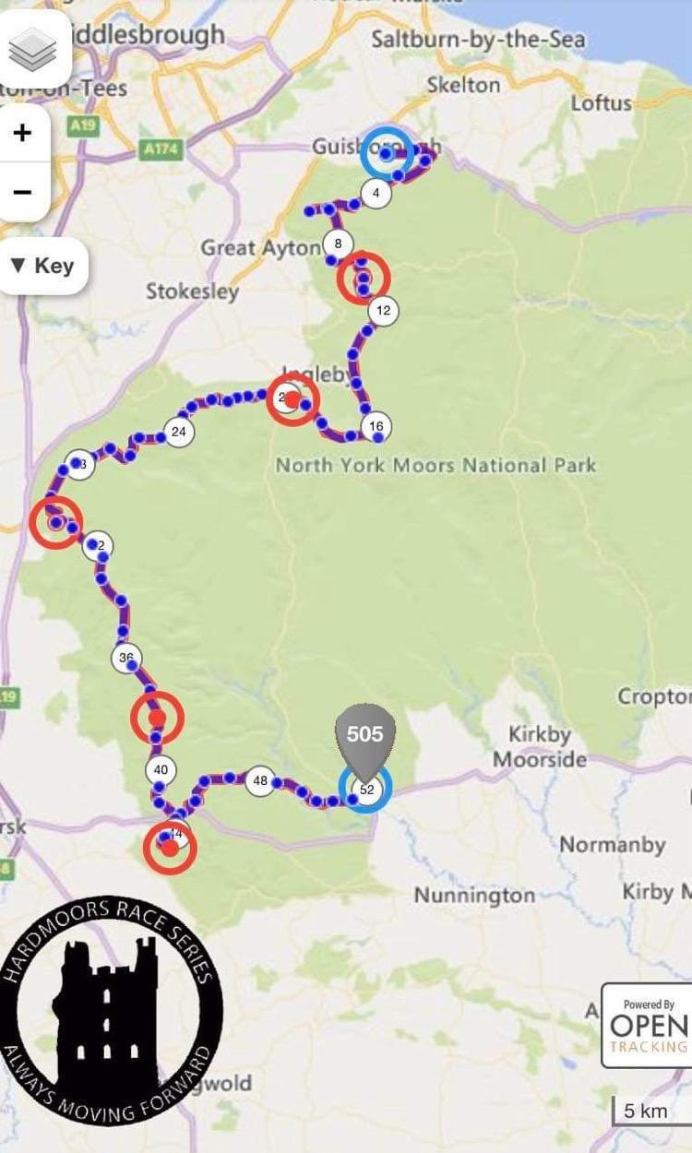Click the blue start circle near Guisborough
This screenshot has height=1153, width=692.
tap(386, 152)
